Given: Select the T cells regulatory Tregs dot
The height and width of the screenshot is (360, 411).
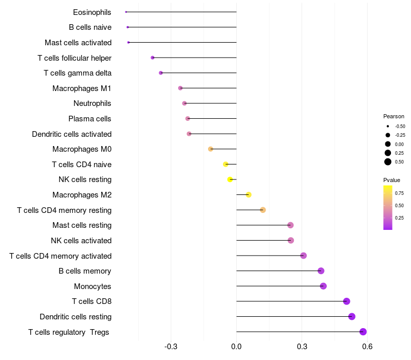Looking at the screenshot, I should click(x=363, y=332).
